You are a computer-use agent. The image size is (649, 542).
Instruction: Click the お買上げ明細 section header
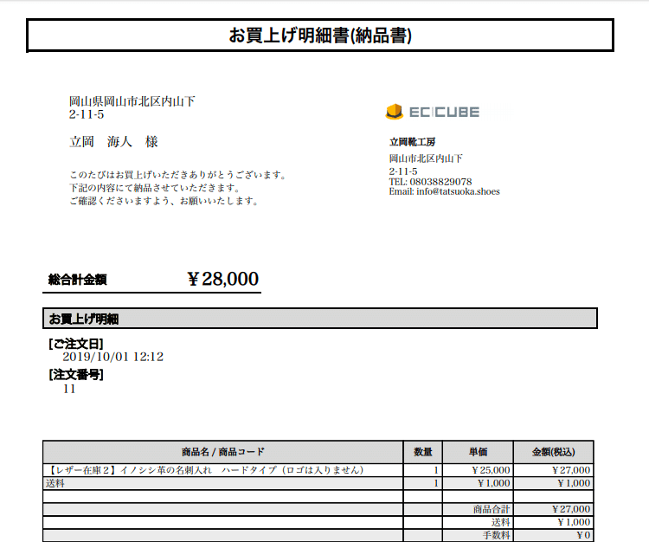click(320, 319)
